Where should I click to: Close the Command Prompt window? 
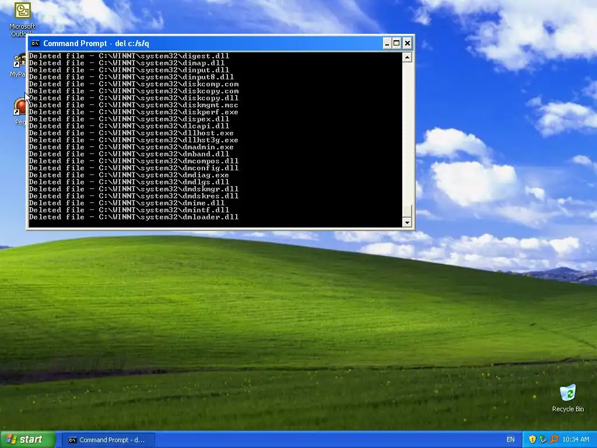coord(408,43)
